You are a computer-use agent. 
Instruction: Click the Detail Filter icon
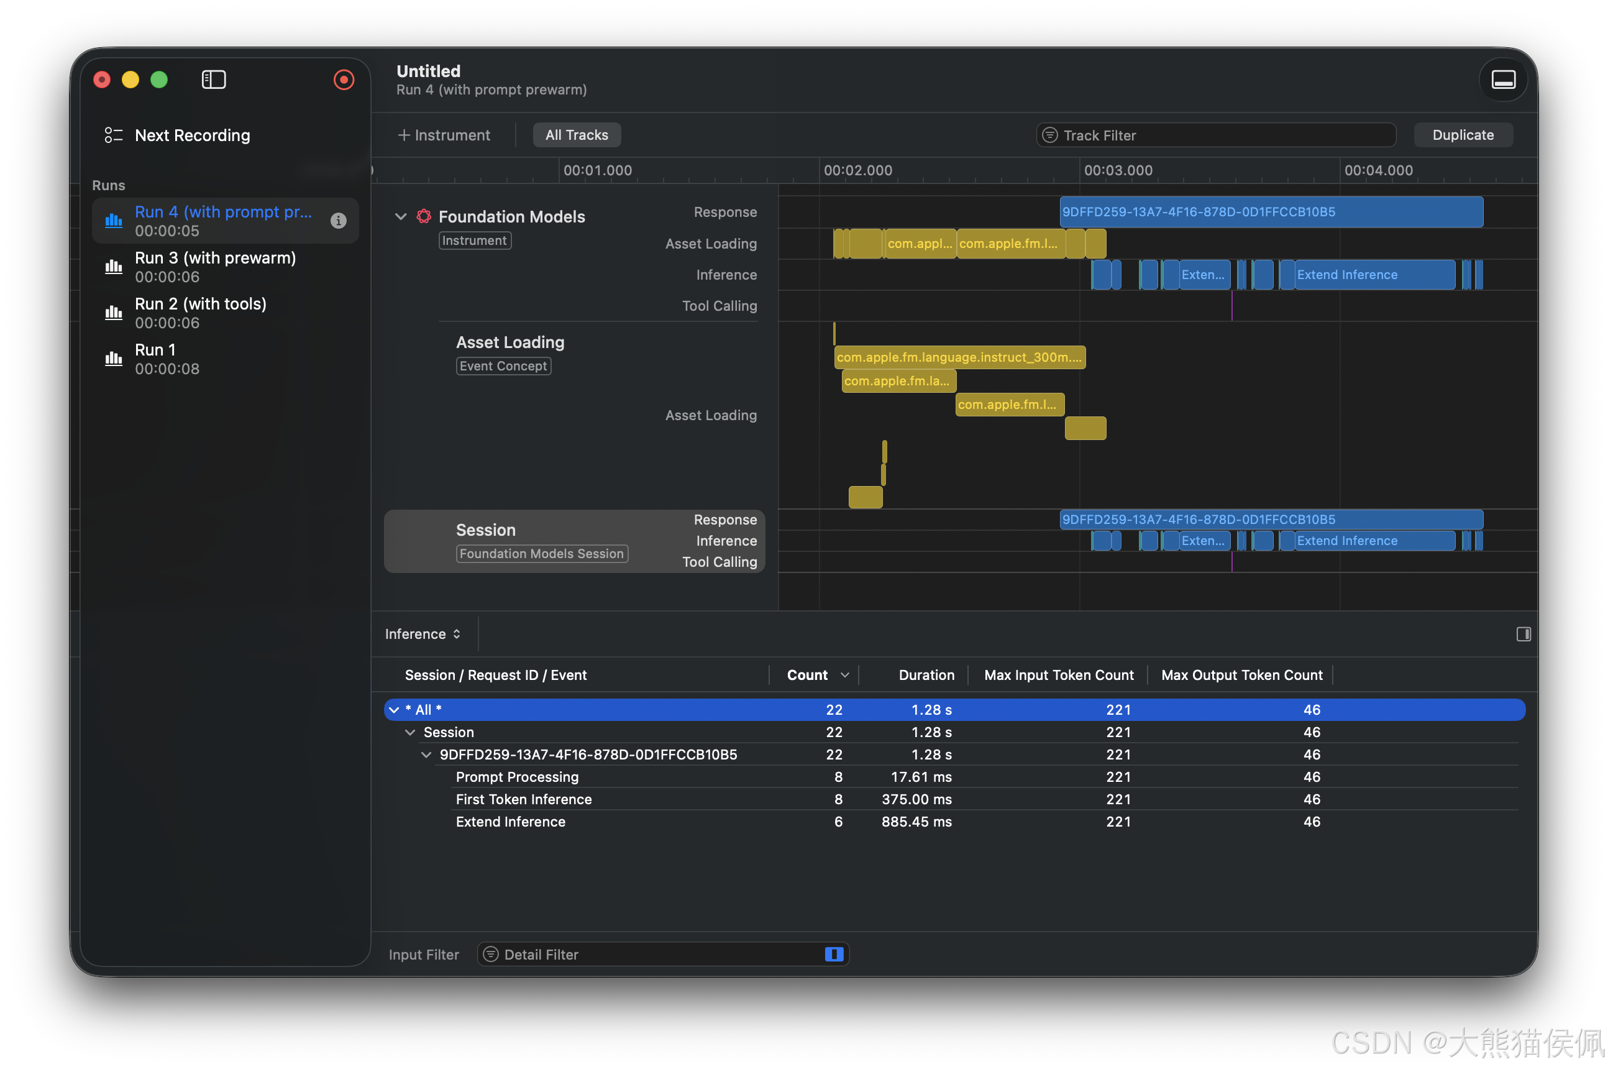click(491, 954)
